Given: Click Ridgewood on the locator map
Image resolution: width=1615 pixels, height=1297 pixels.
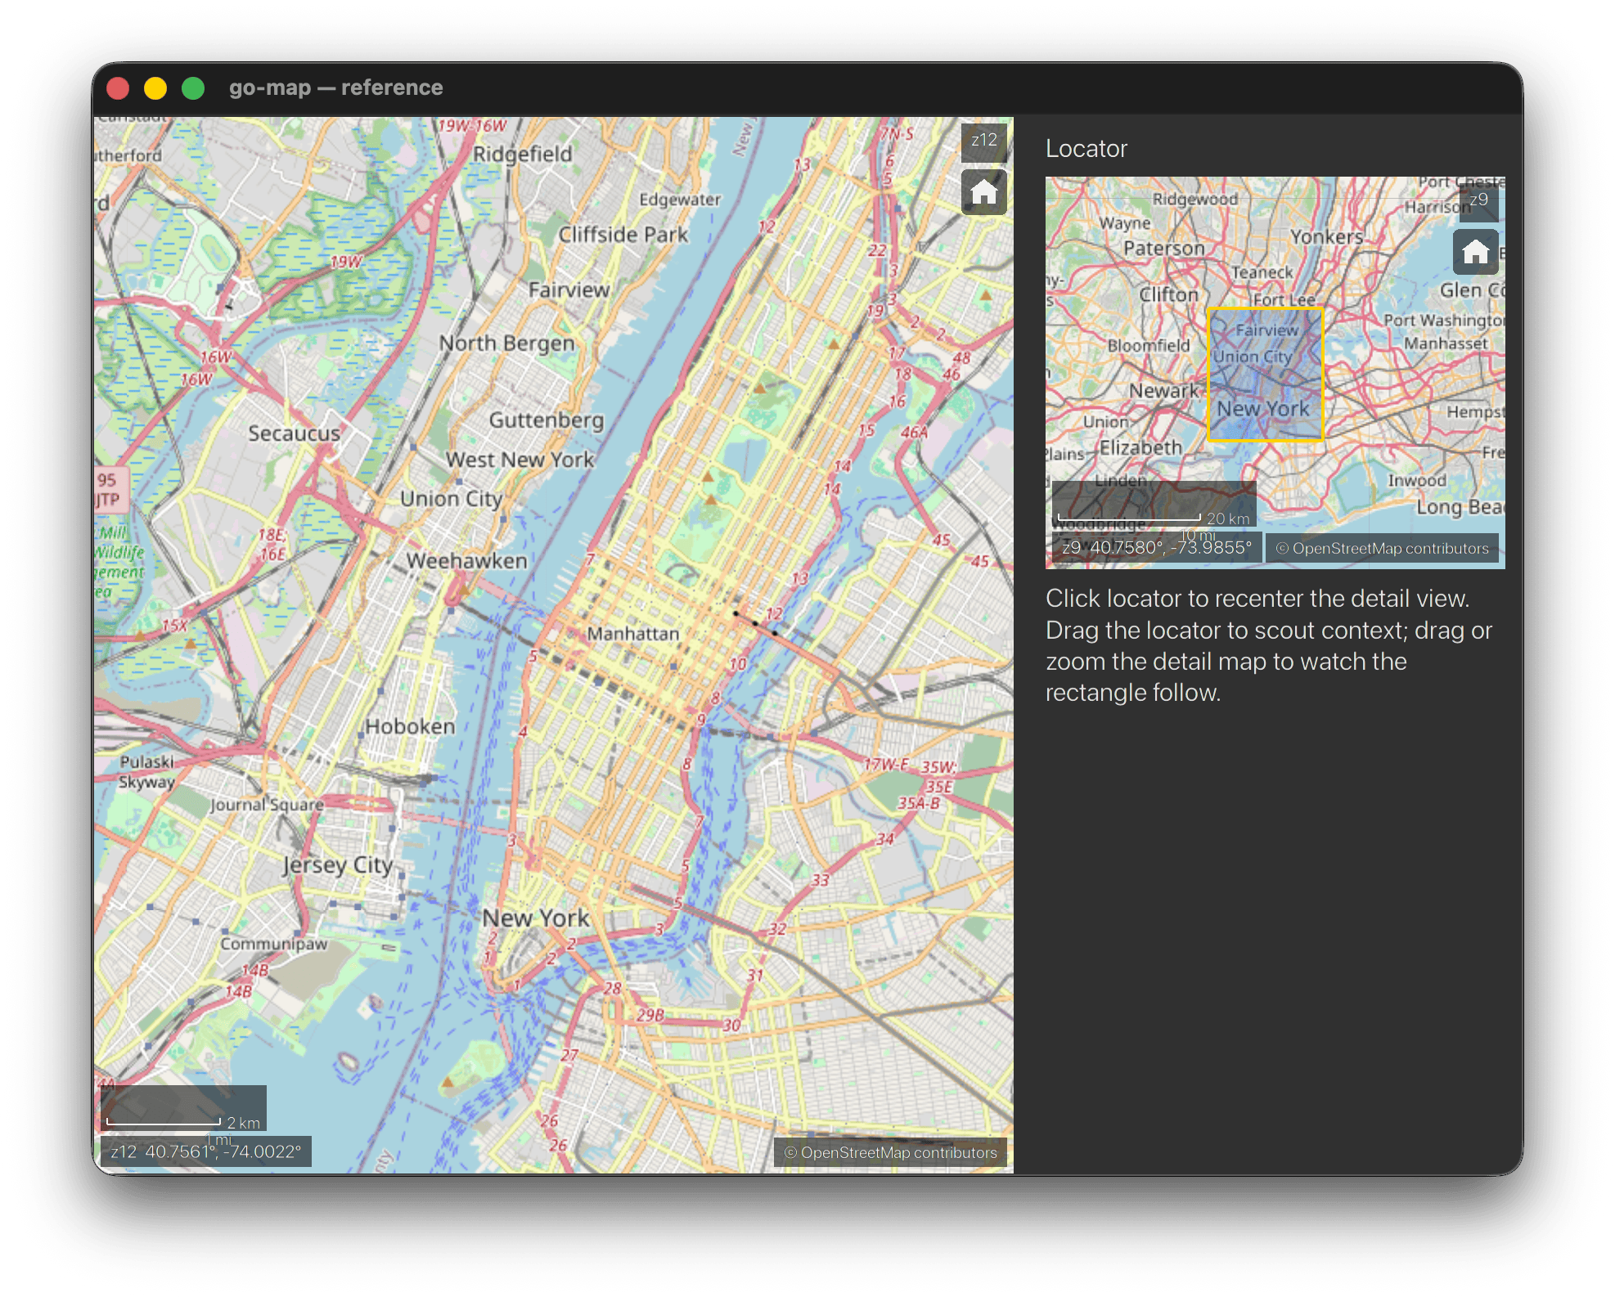Looking at the screenshot, I should [x=1195, y=199].
